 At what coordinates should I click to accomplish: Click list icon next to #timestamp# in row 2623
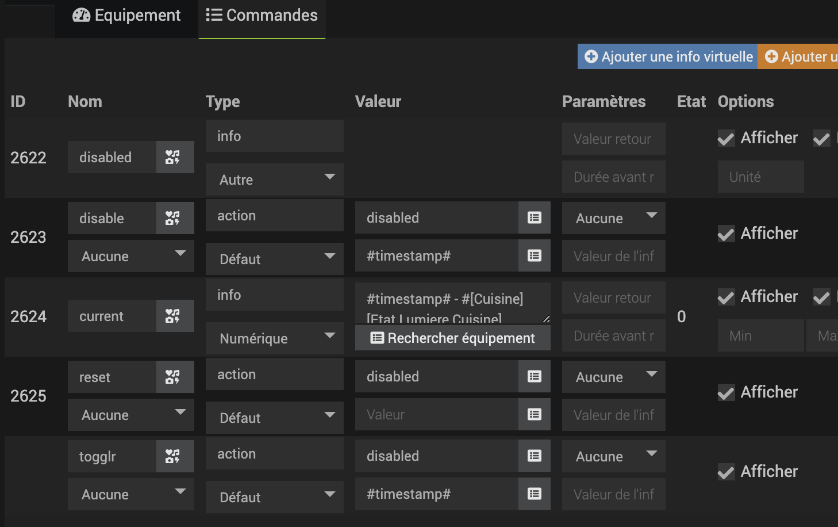pyautogui.click(x=534, y=255)
